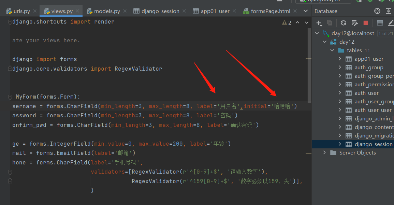Screen dimensions: 394x205
Task: Click the '数字必须以159开头' string
Action: pyautogui.click(x=265, y=181)
